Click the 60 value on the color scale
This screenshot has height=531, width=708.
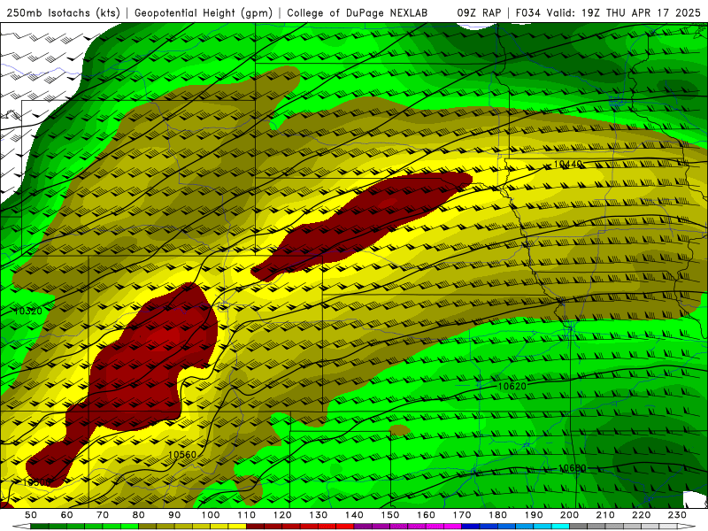[67, 515]
